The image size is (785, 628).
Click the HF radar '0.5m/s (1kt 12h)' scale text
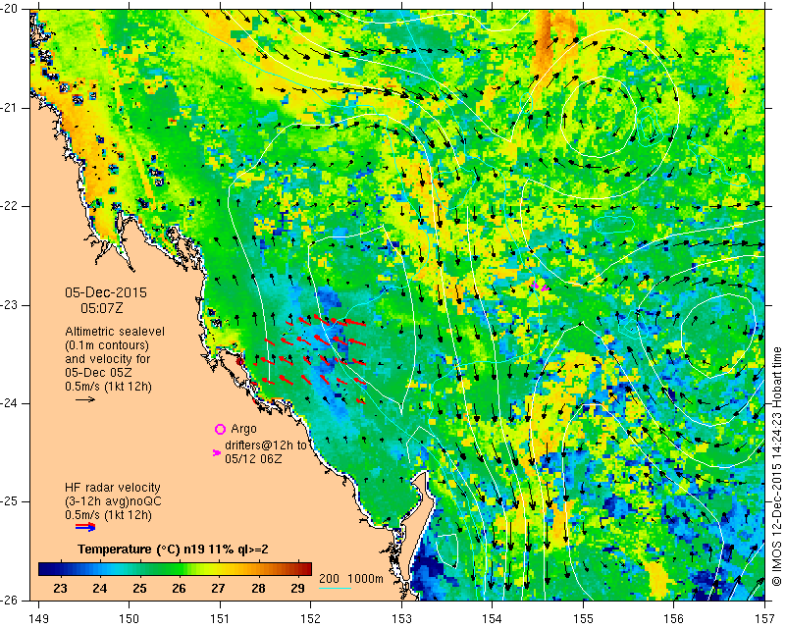tap(108, 515)
